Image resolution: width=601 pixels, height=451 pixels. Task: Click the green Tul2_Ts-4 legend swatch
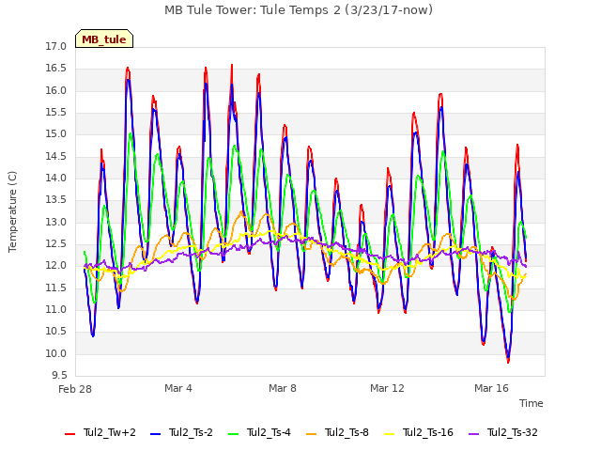(234, 434)
